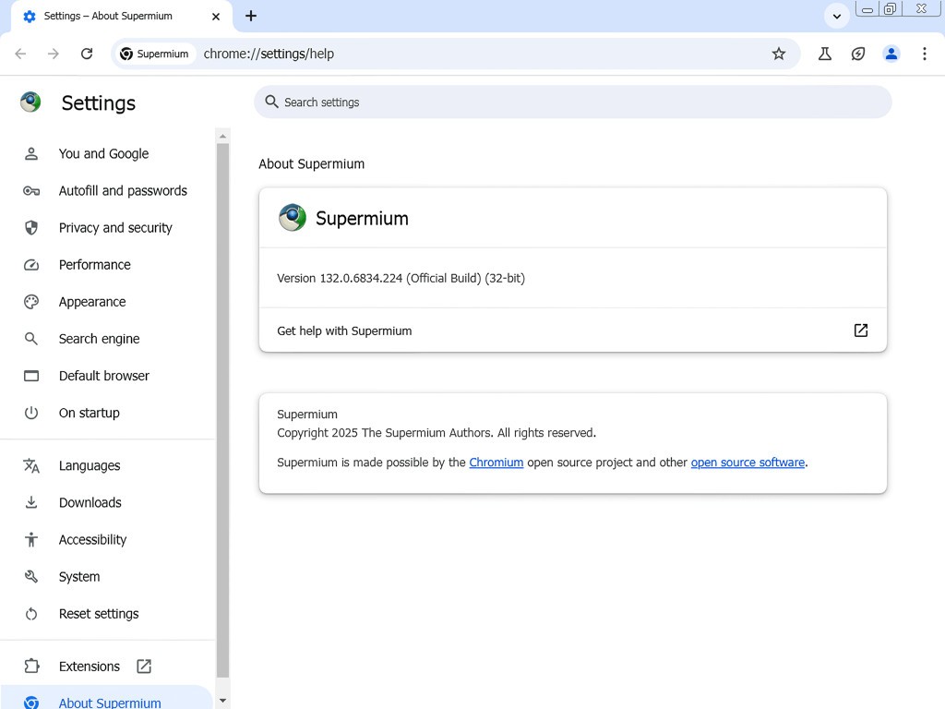Click the puzzle piece Extensions icon

pyautogui.click(x=31, y=667)
